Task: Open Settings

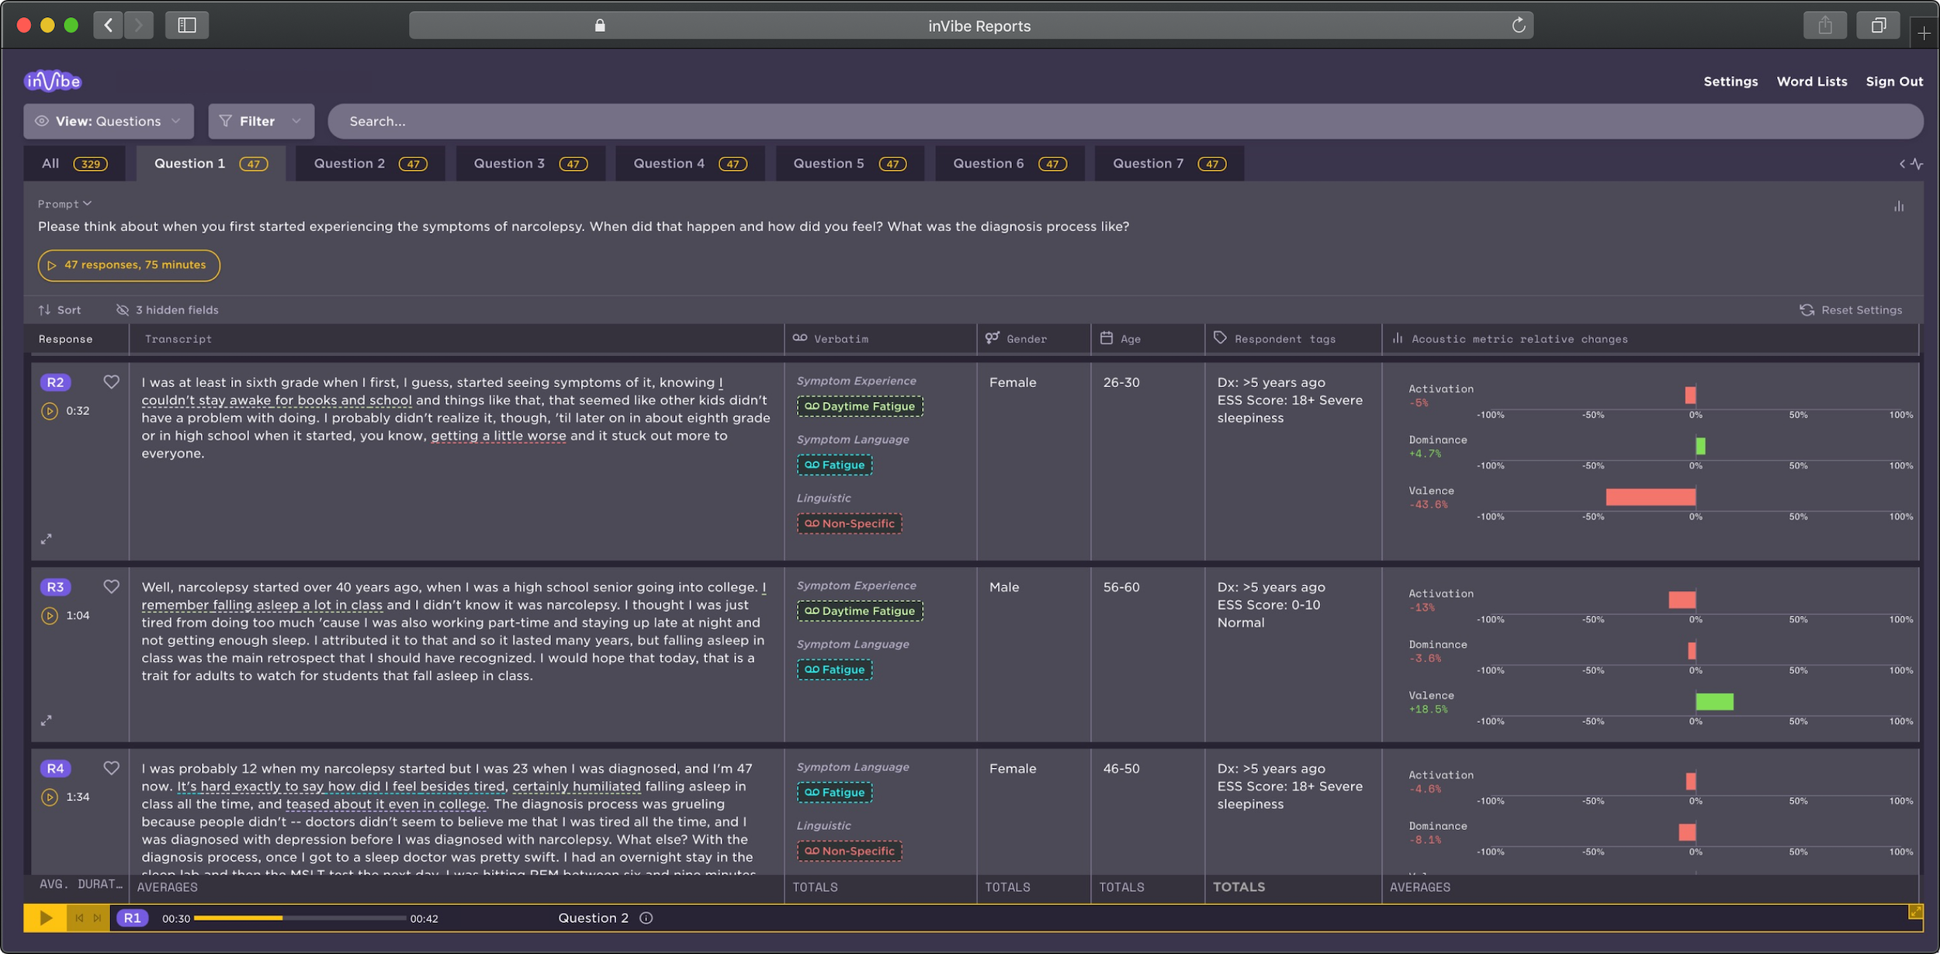Action: (1730, 81)
